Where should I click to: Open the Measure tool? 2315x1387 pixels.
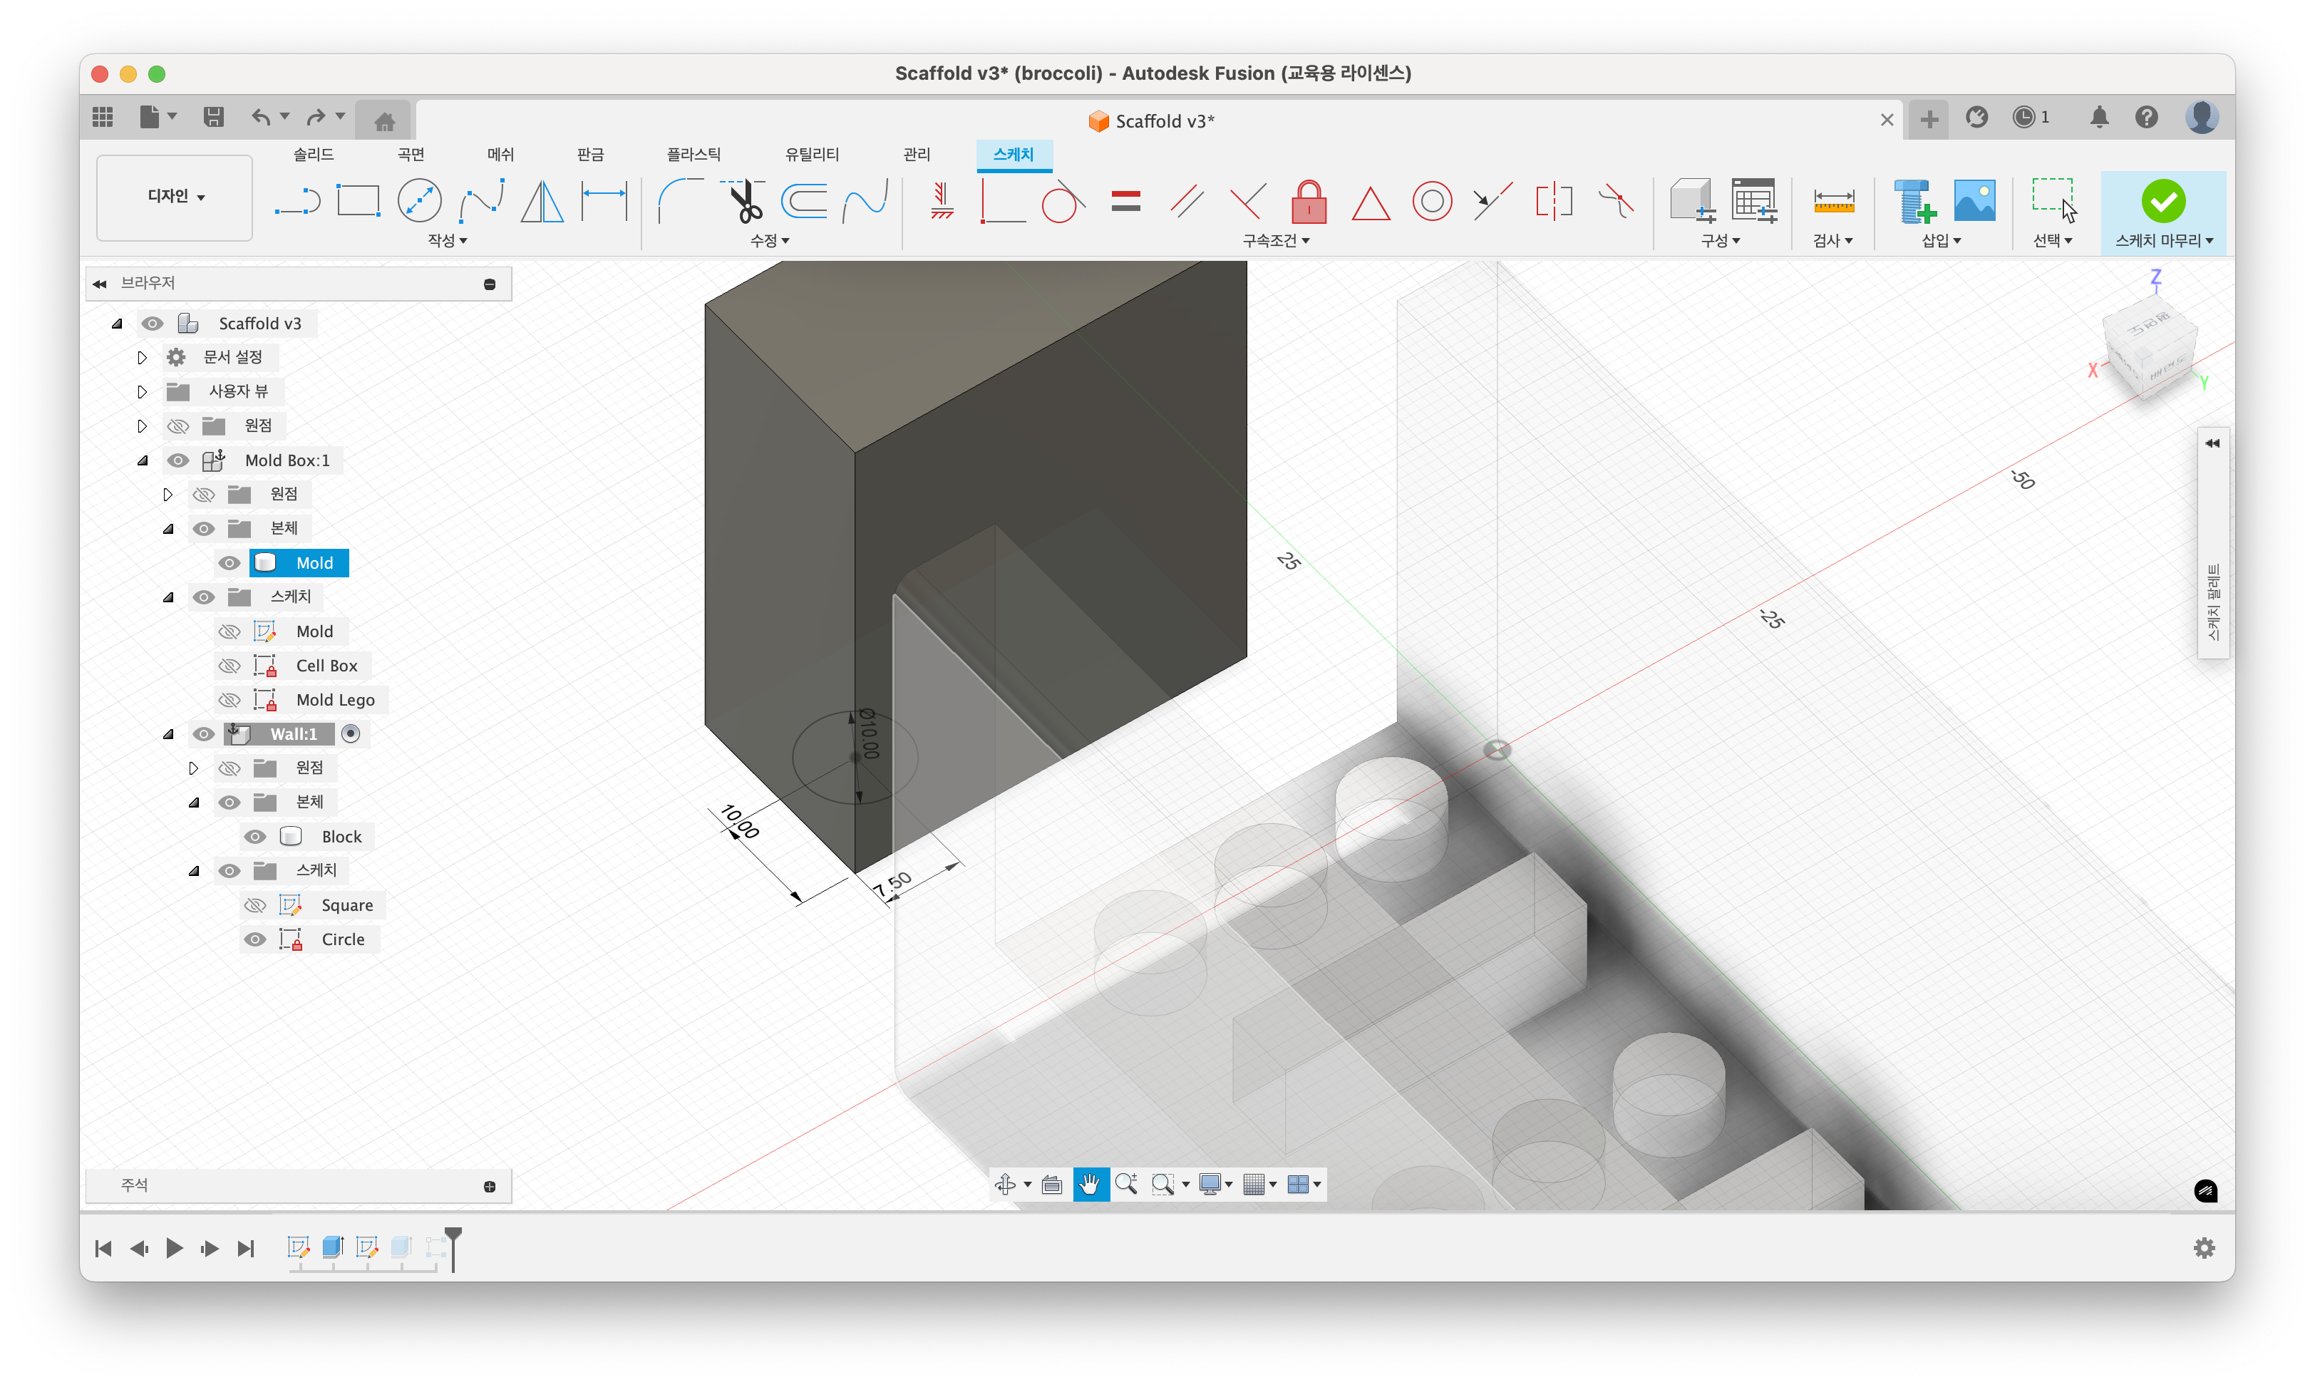coord(1832,201)
